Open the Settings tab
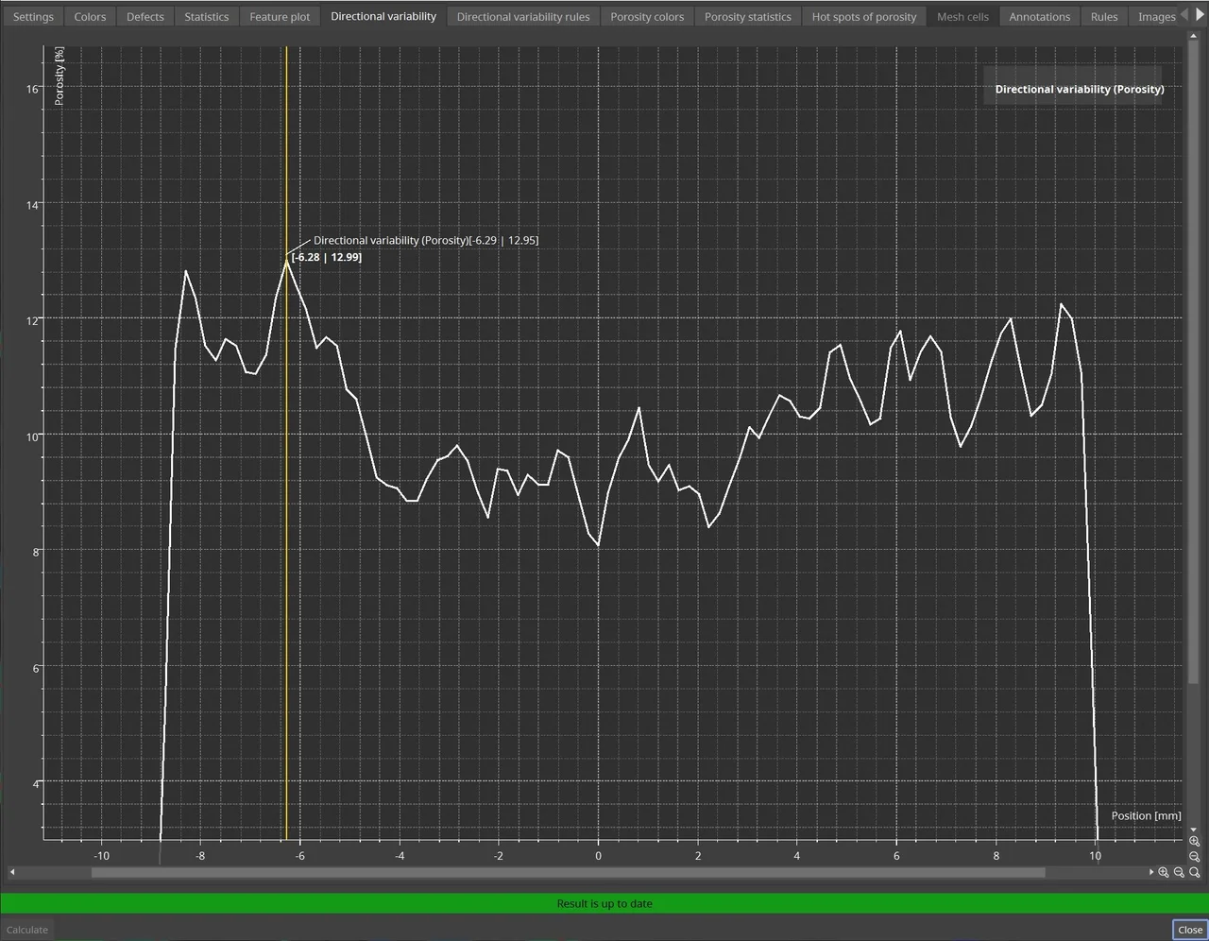The width and height of the screenshot is (1209, 941). pyautogui.click(x=33, y=16)
